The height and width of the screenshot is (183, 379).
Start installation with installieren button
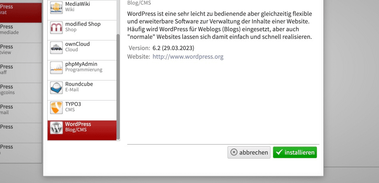(295, 152)
